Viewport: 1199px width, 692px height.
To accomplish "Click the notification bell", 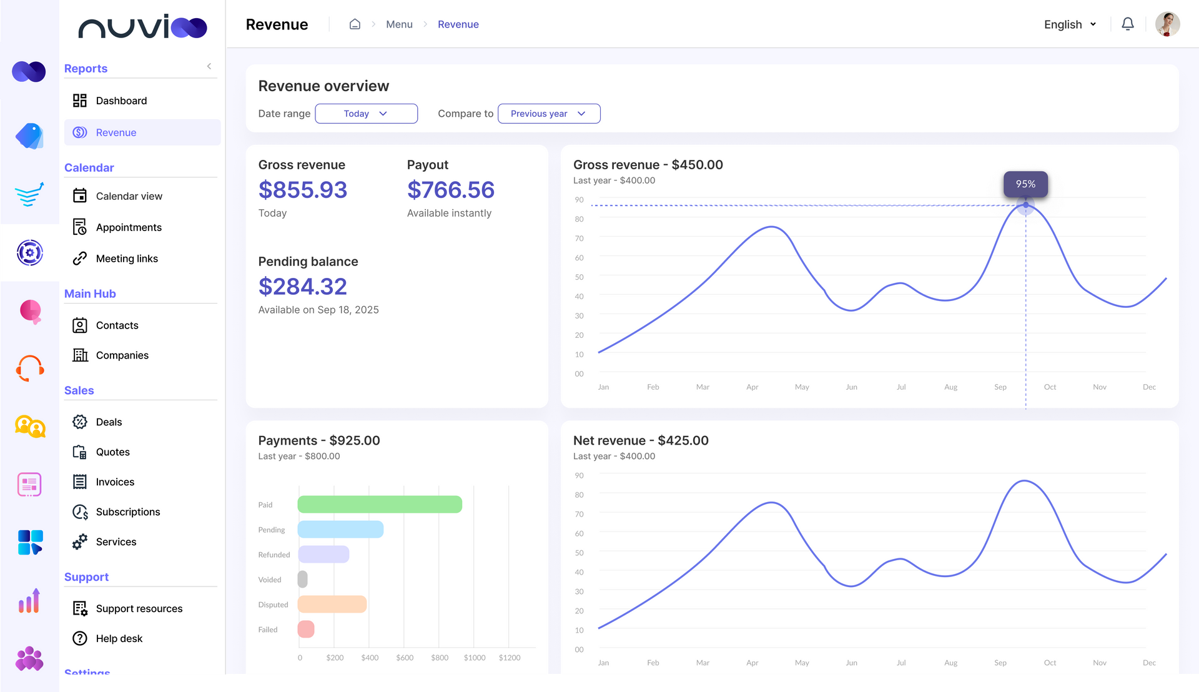I will click(1128, 24).
